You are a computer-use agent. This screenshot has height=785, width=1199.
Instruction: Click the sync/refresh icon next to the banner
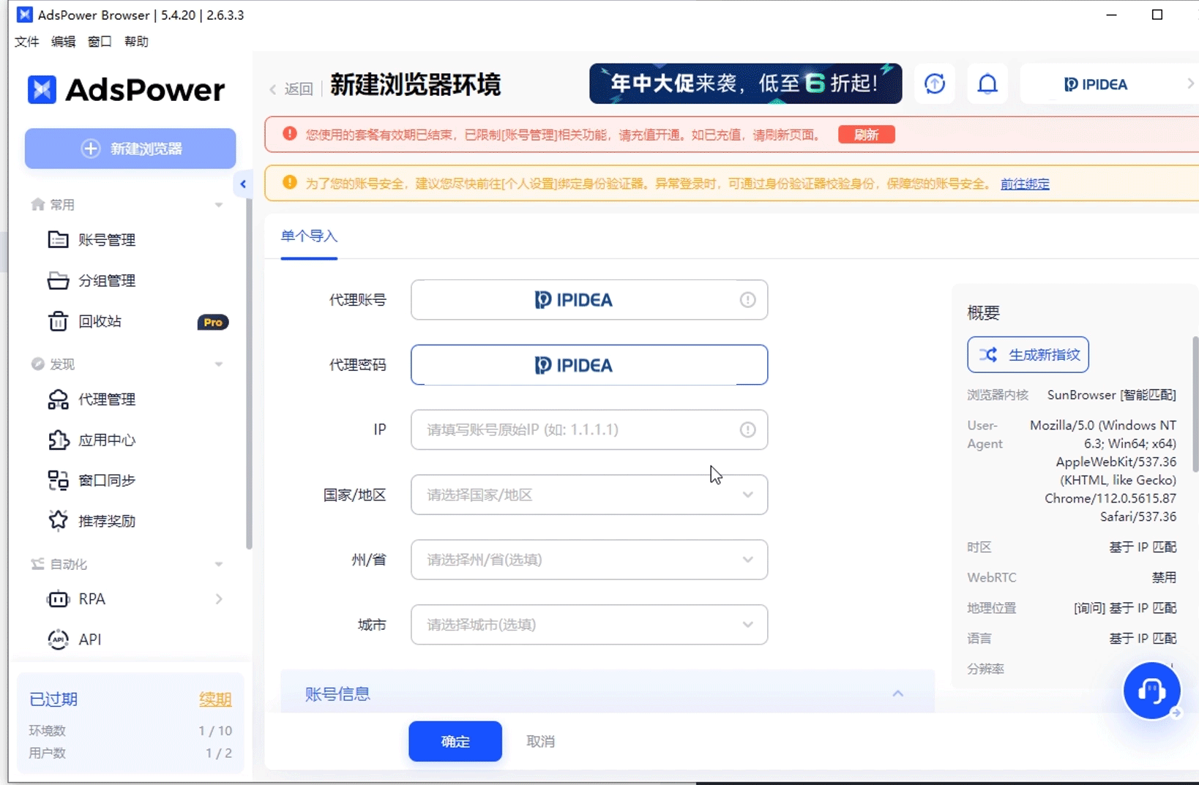tap(935, 83)
